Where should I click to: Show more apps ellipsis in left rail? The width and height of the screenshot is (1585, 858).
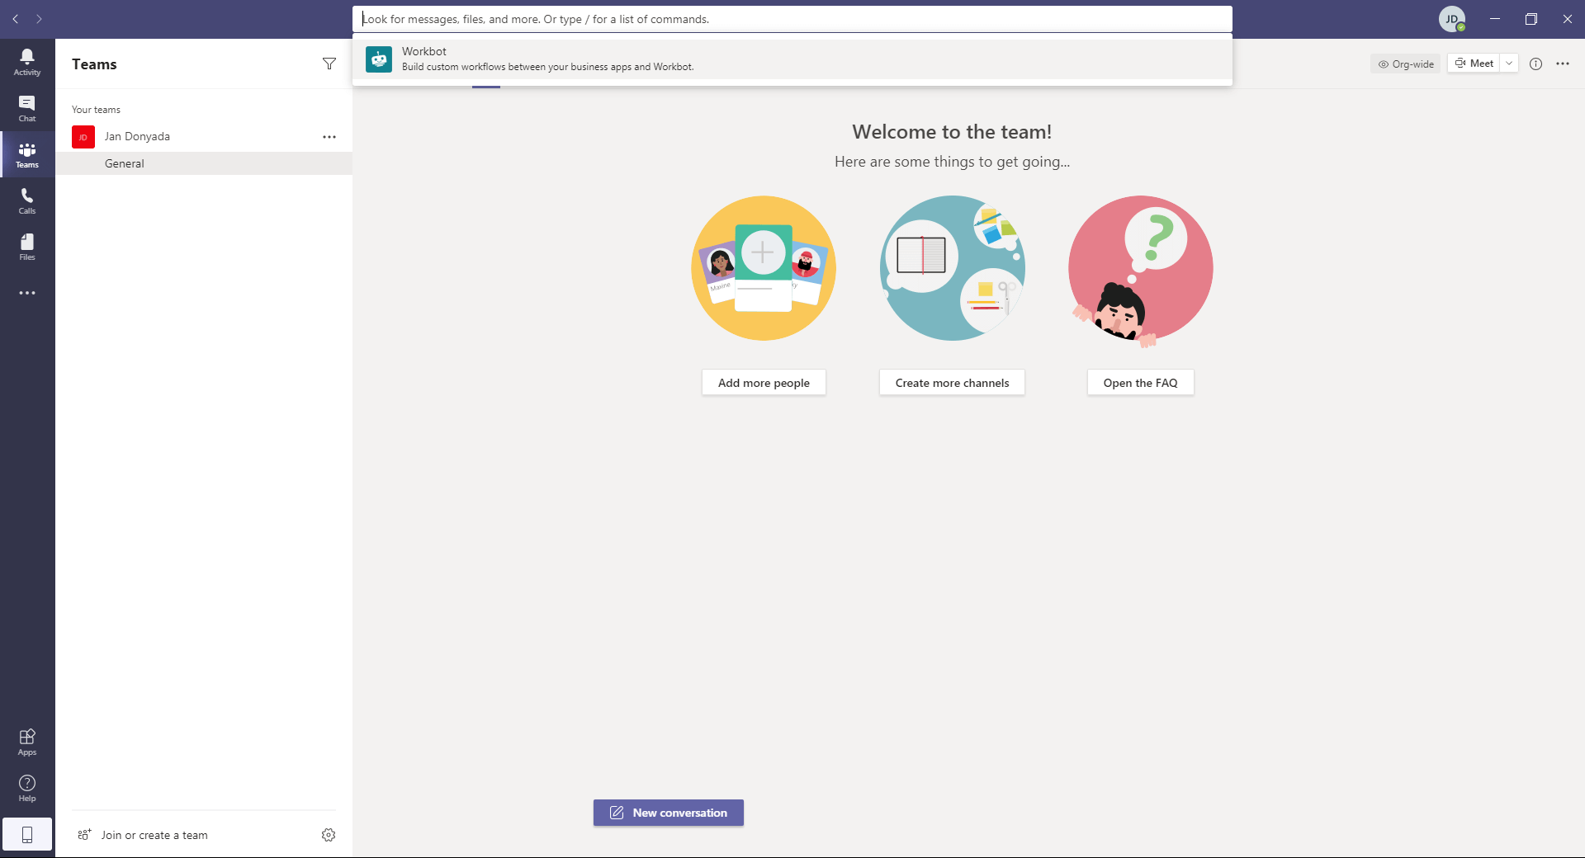pos(27,293)
